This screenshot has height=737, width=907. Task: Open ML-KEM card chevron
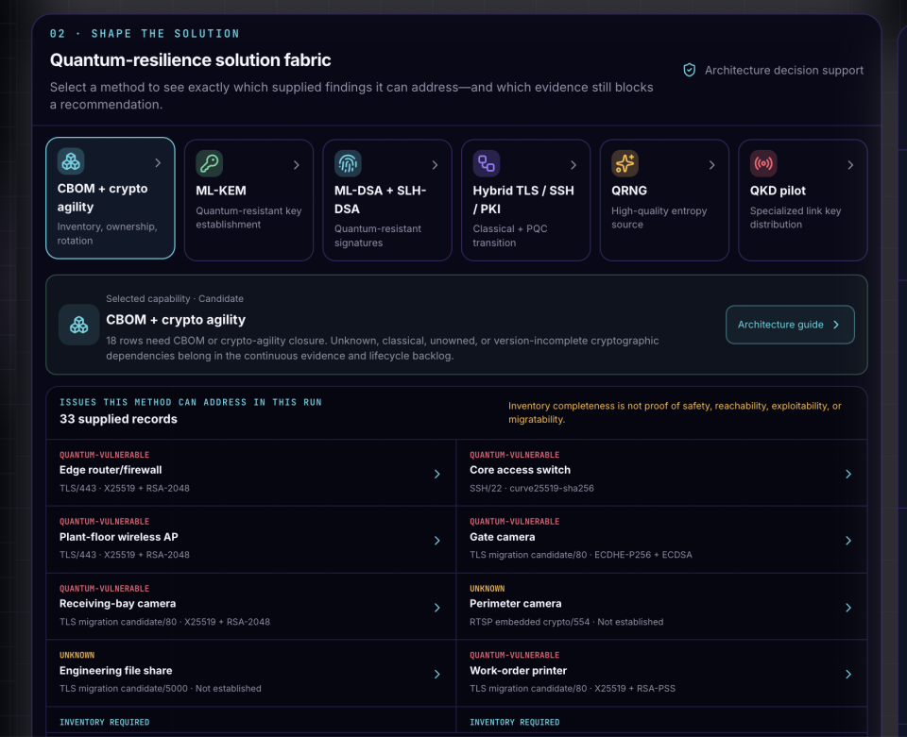[x=296, y=165]
